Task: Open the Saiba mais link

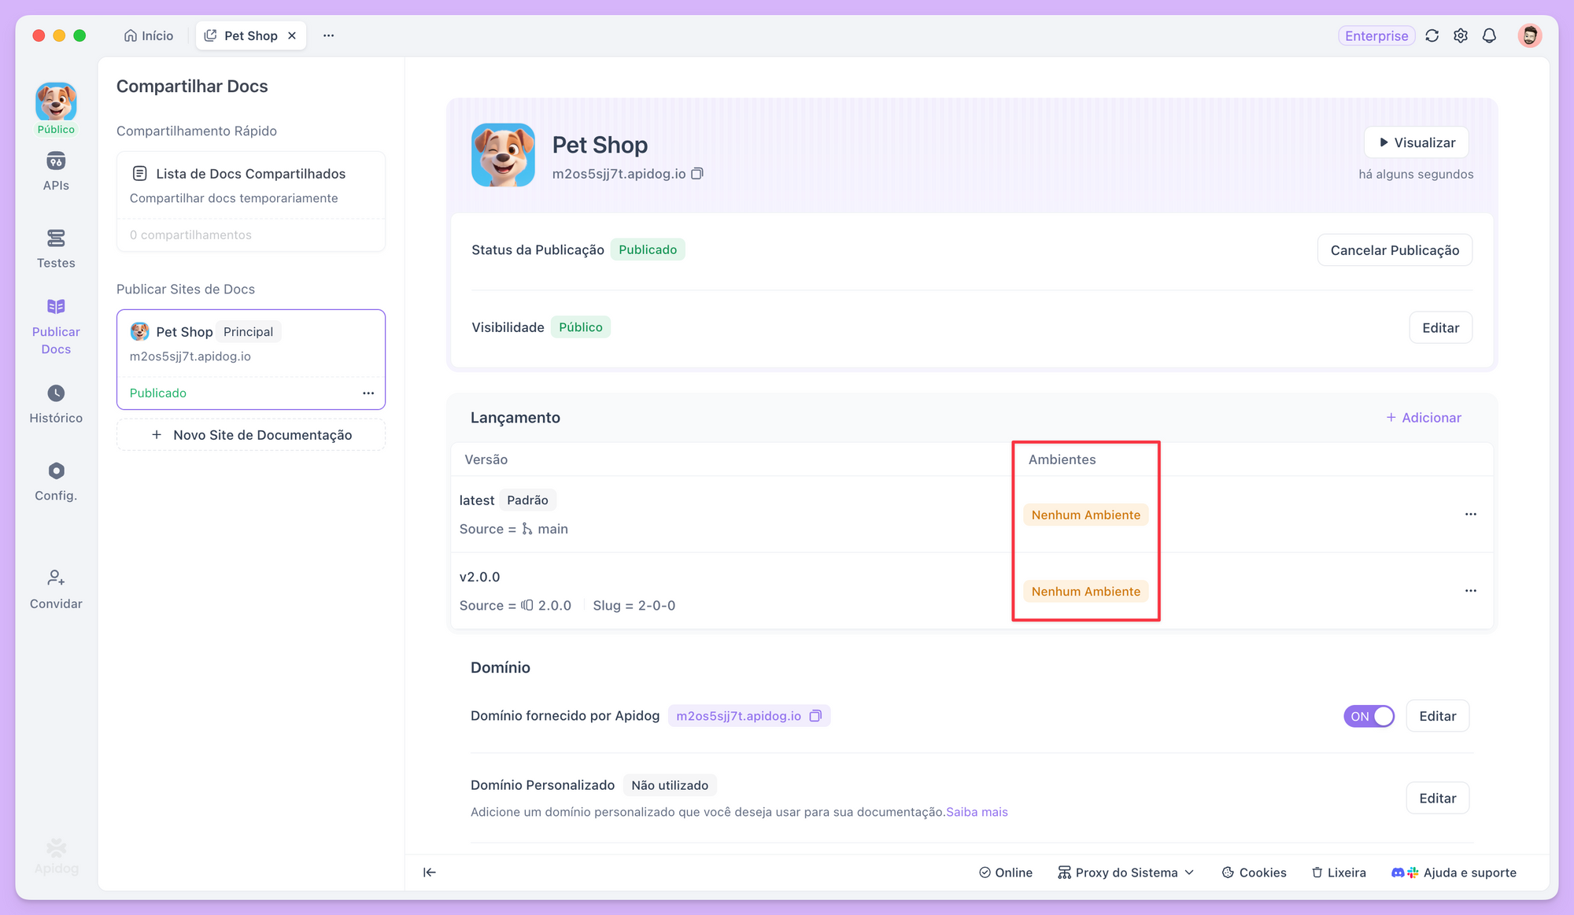Action: point(977,812)
